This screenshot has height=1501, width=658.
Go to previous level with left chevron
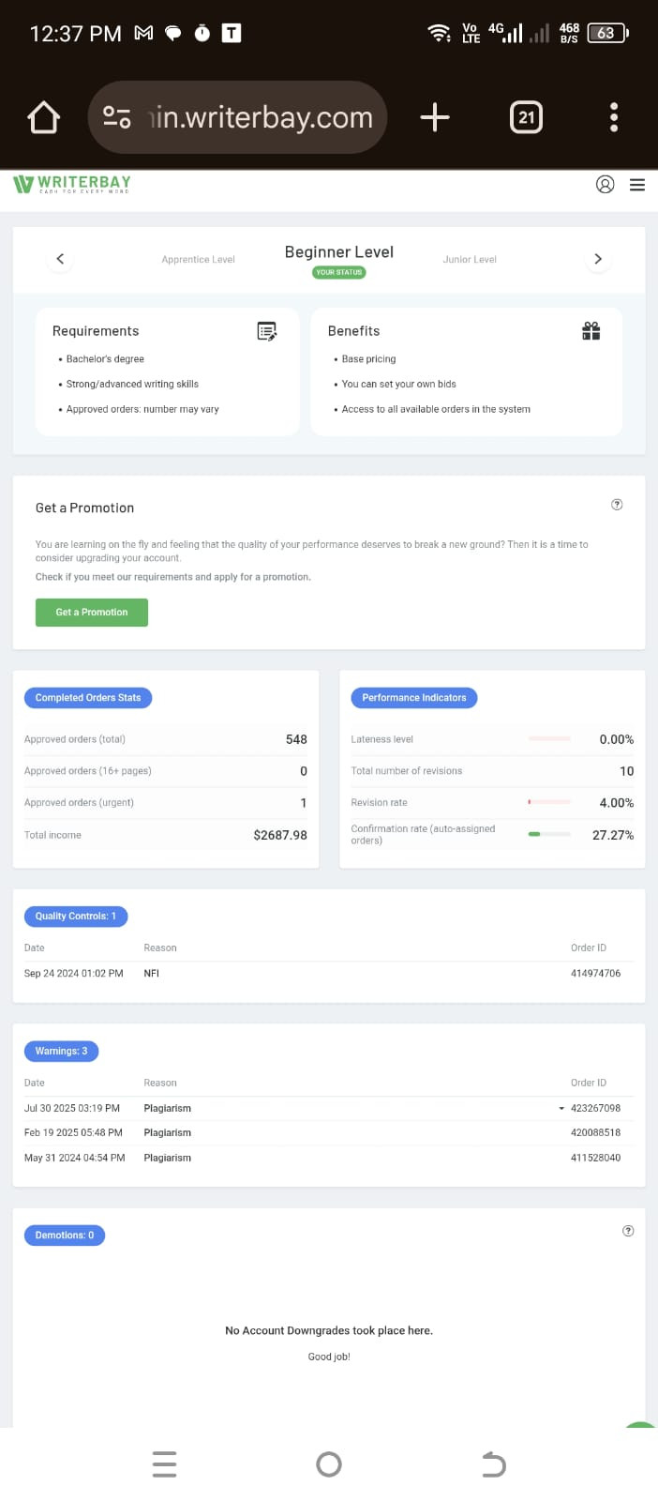click(60, 259)
